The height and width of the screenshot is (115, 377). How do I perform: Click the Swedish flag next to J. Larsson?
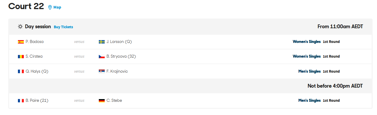tap(102, 42)
